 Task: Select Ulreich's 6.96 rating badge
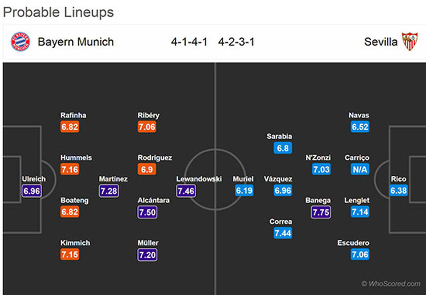click(x=32, y=191)
